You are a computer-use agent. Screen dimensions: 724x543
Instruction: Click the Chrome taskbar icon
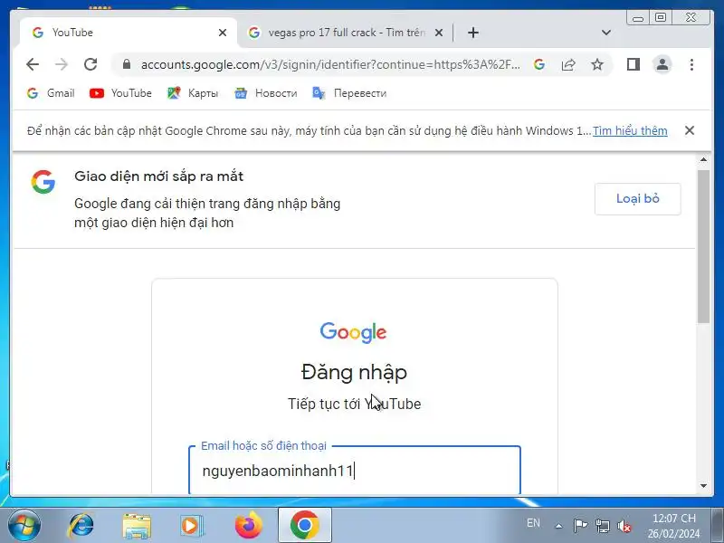(x=305, y=526)
